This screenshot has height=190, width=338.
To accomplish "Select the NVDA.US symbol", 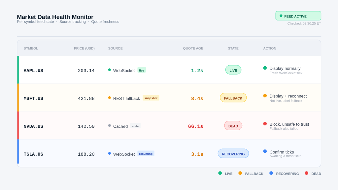I will click(x=33, y=126).
